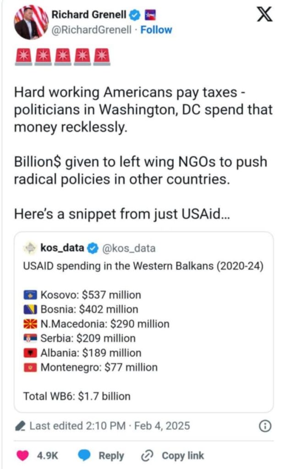Click the Copy link text button
Image resolution: width=284 pixels, height=469 pixels.
point(183,455)
